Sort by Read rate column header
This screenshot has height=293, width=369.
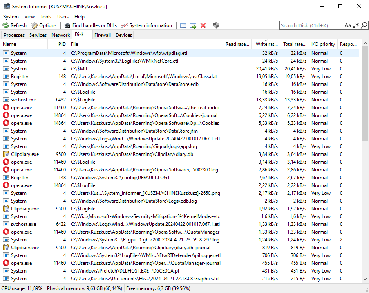point(237,44)
